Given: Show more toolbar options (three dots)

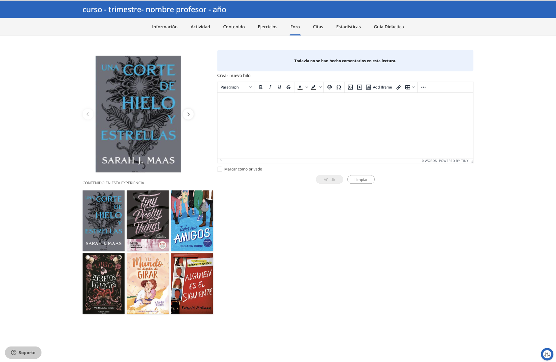Looking at the screenshot, I should (x=423, y=87).
